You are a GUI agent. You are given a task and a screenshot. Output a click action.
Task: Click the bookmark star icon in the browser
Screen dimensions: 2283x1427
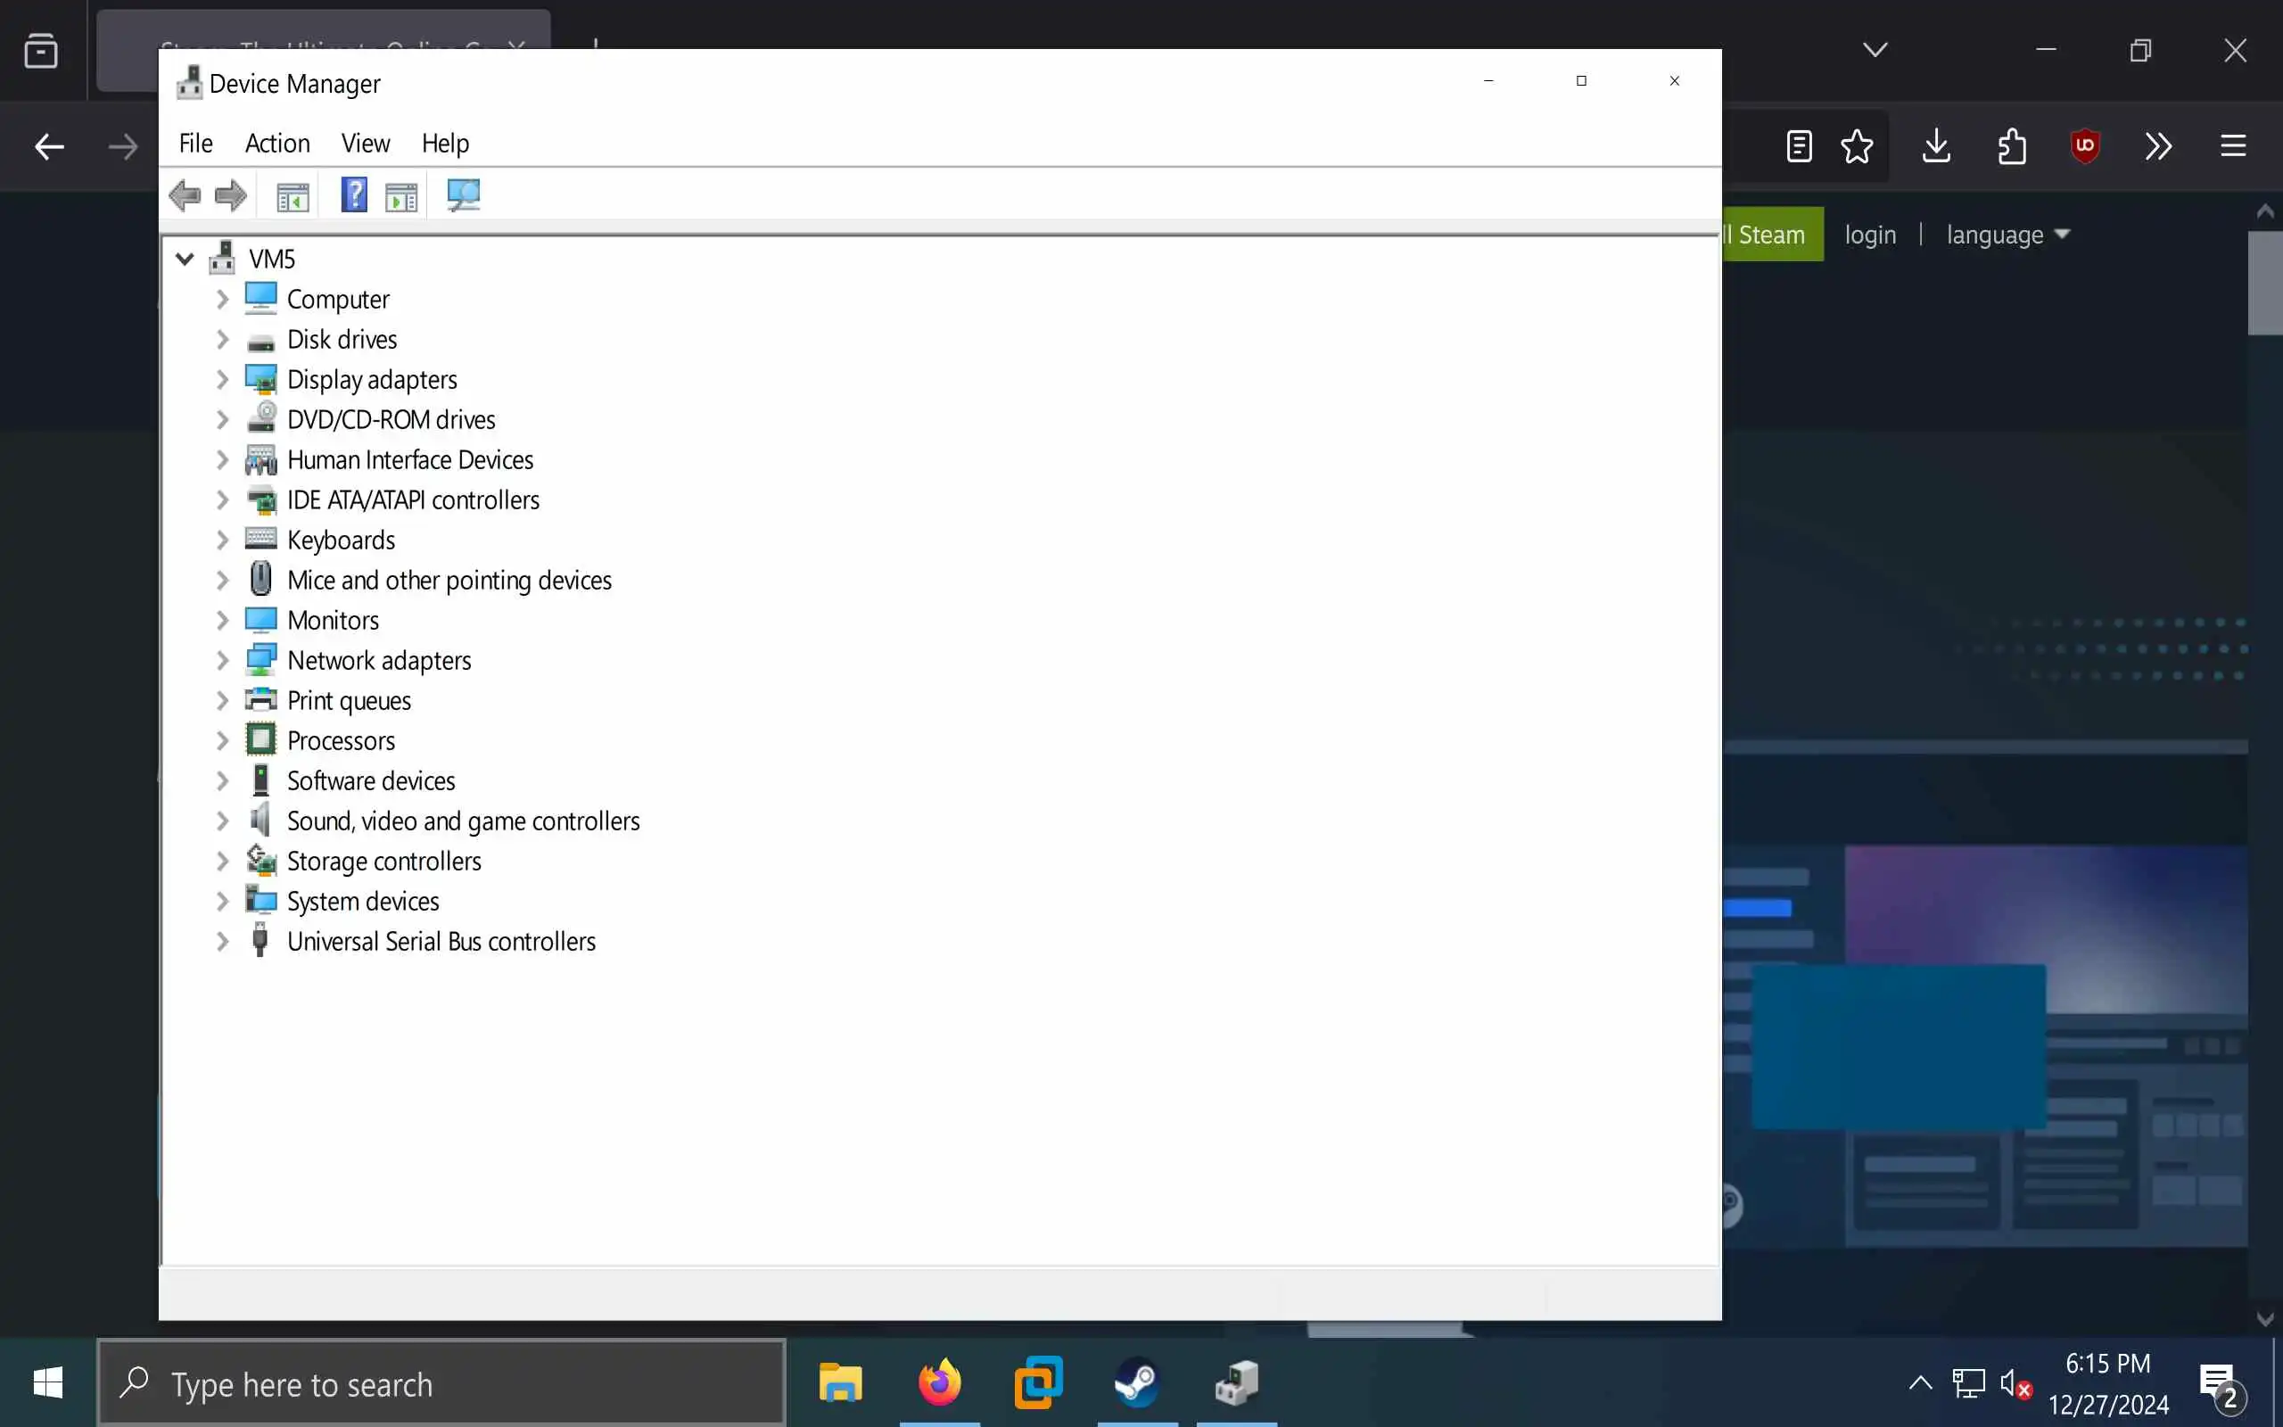[x=1857, y=146]
